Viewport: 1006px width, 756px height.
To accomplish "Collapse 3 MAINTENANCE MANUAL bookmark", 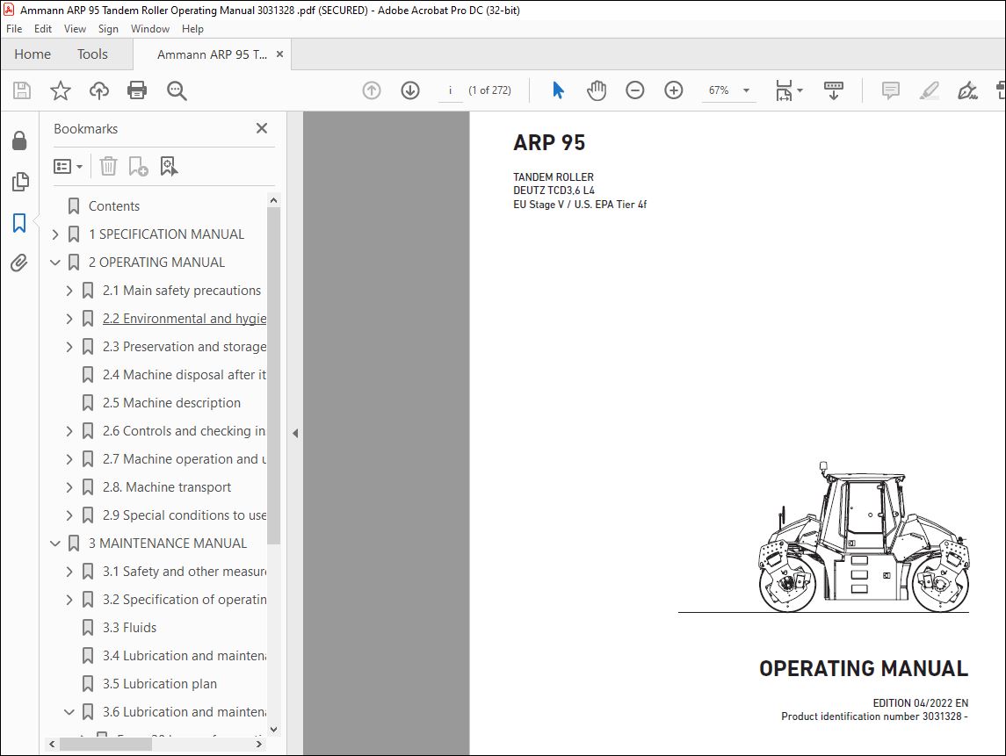I will tap(55, 544).
